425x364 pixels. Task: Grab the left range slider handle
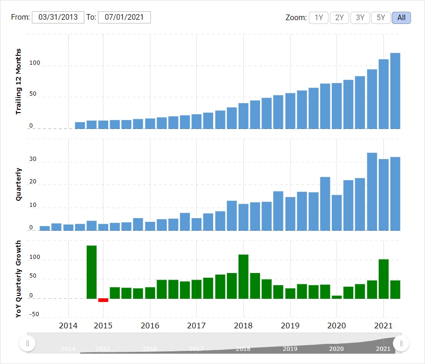[27, 343]
